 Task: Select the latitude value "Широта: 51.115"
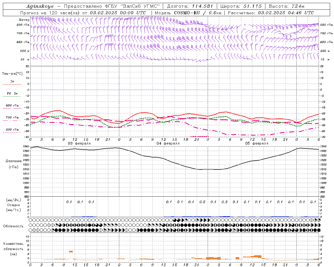pos(241,6)
